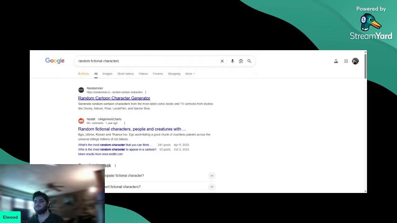Open the Forums tab
The width and height of the screenshot is (397, 223).
point(158,74)
